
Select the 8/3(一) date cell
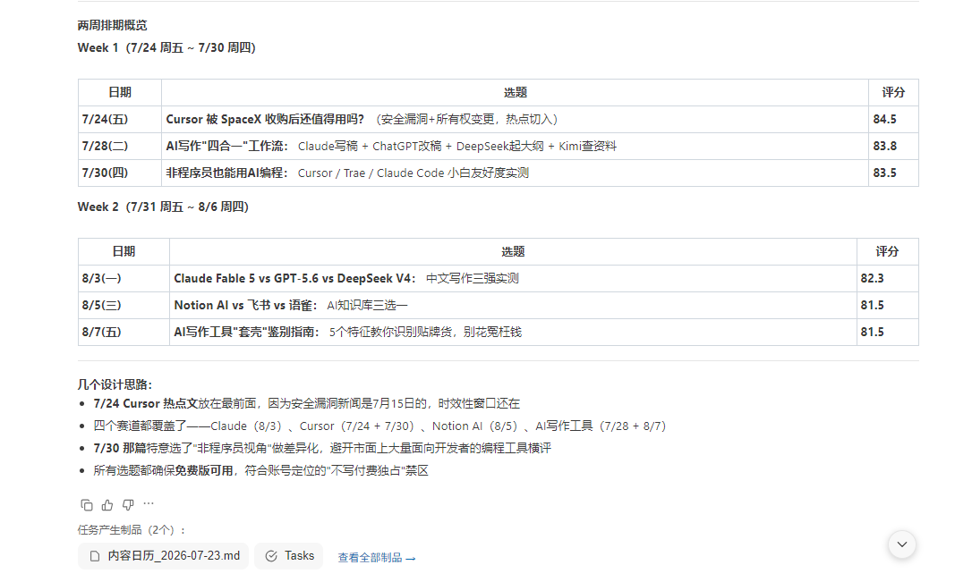(x=124, y=279)
